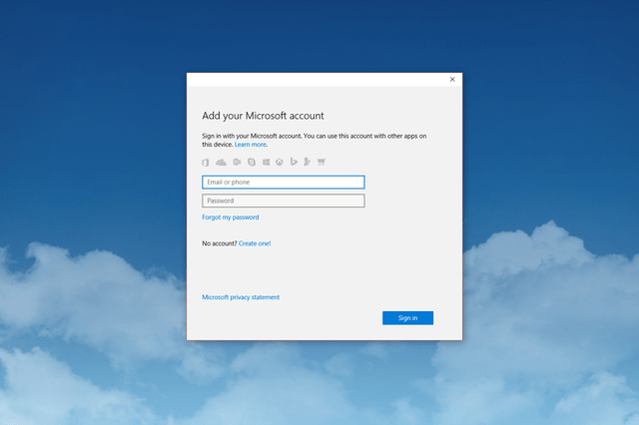Click the Store shopping cart icon

coord(321,162)
